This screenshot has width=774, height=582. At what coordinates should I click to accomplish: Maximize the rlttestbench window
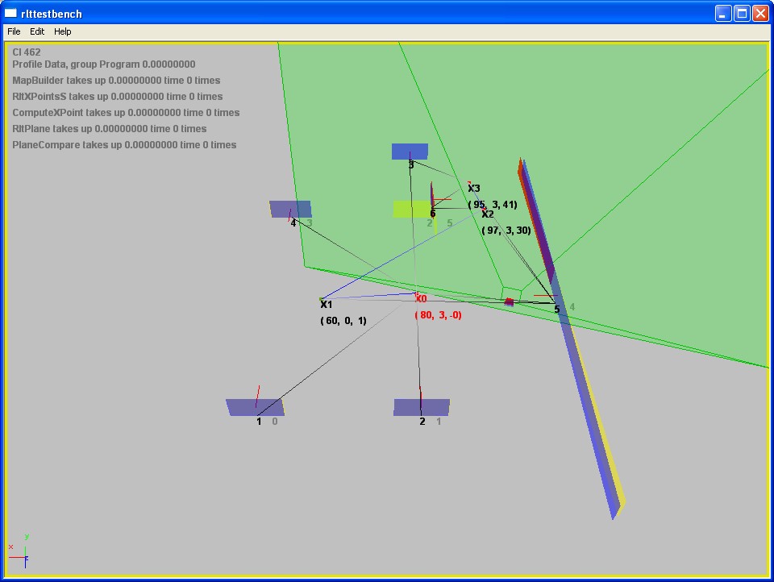click(742, 13)
